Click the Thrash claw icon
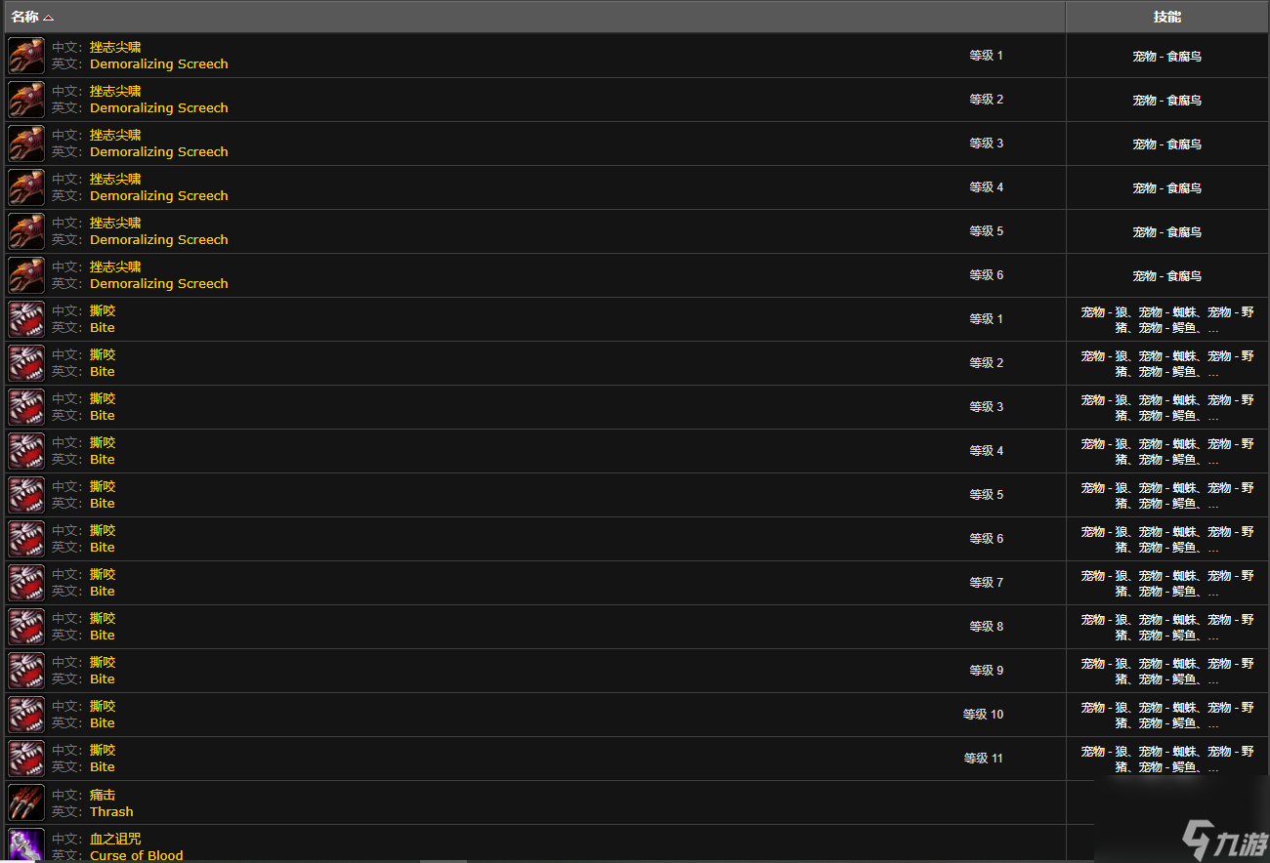Viewport: 1270px width, 863px height. [x=26, y=802]
